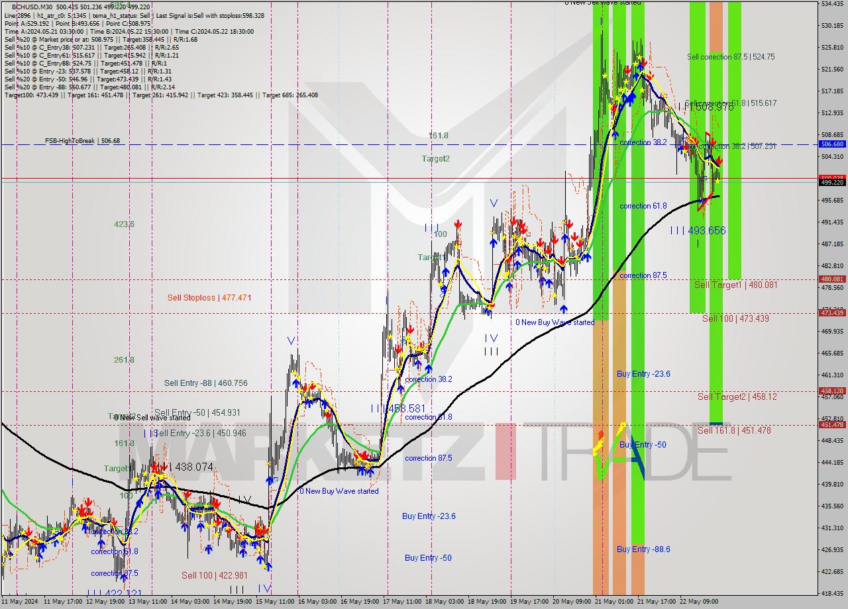Click the '13 May 11:00' time axis label

point(148,602)
